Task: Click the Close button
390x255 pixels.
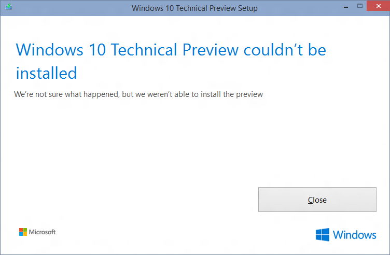Action: pos(317,200)
